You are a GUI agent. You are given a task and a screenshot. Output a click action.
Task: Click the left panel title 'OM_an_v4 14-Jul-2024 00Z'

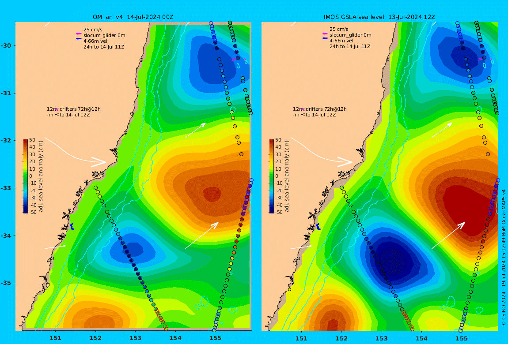133,17
